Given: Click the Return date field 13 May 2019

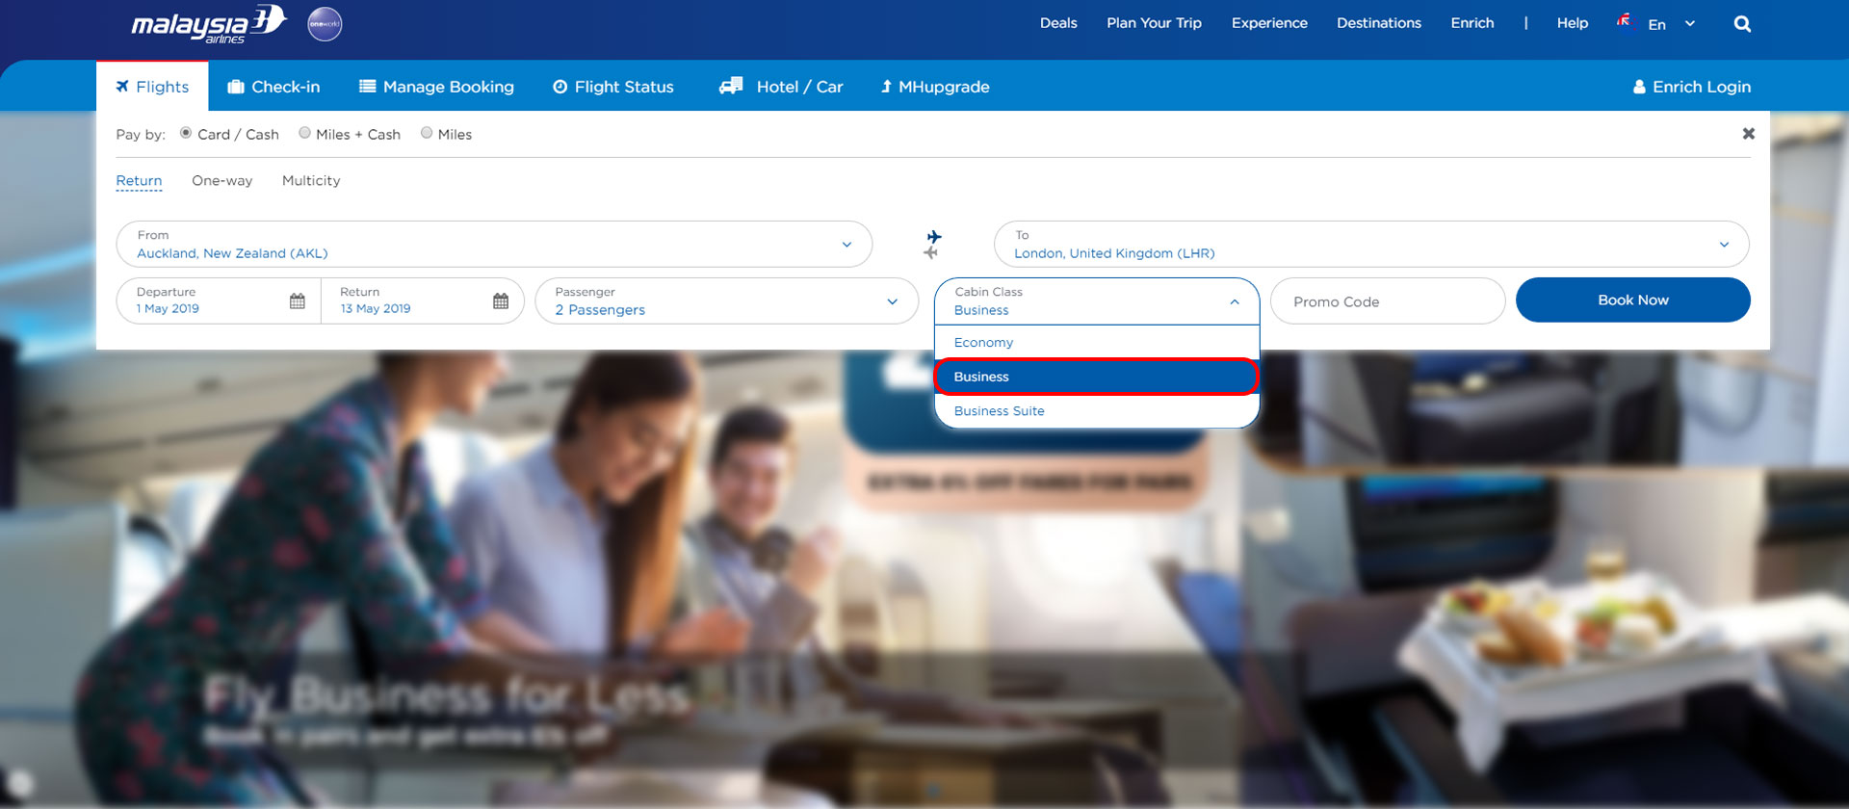Looking at the screenshot, I should (422, 301).
